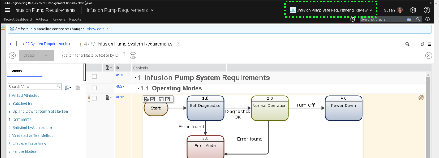This screenshot has width=439, height=158.
Task: Check the box for artifact 4970
Action: (94, 76)
